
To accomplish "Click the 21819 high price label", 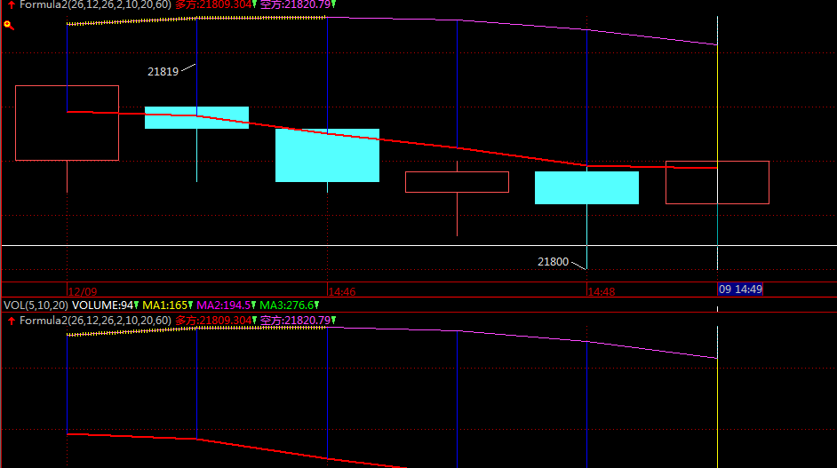I will (x=163, y=72).
